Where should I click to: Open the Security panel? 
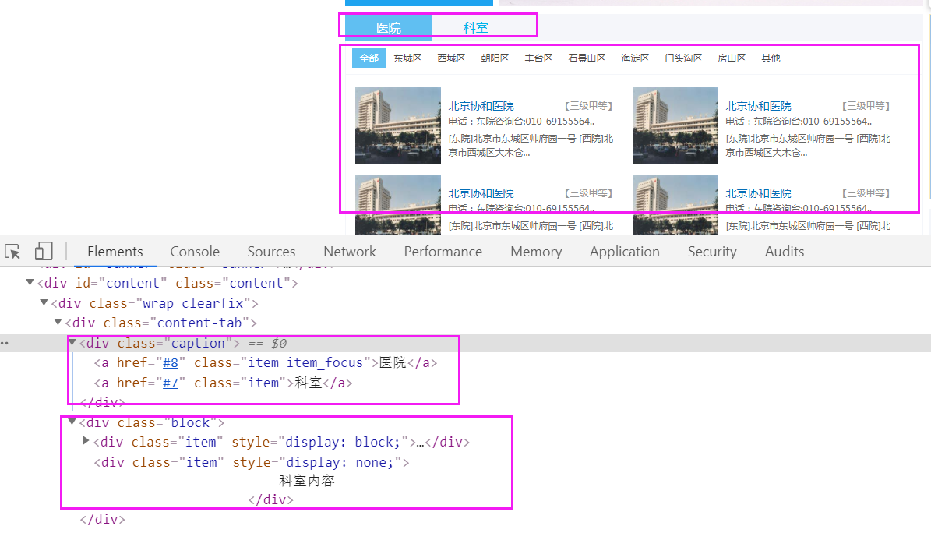coord(711,251)
